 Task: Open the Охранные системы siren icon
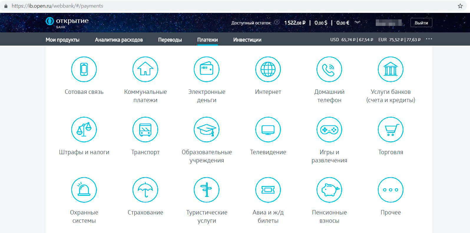coord(84,190)
